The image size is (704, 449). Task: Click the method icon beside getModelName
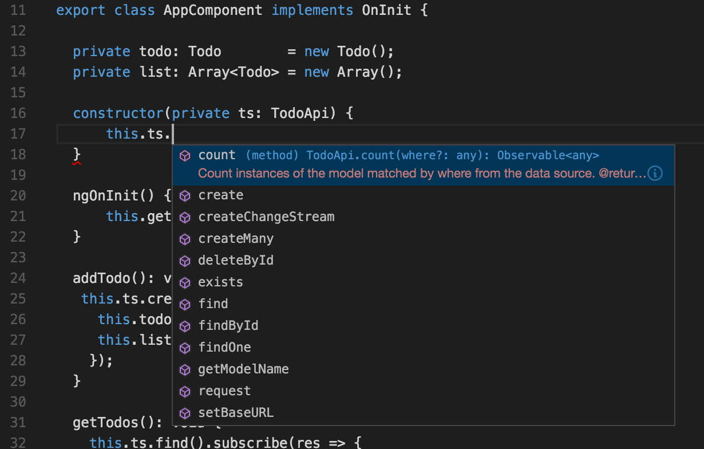(x=185, y=369)
